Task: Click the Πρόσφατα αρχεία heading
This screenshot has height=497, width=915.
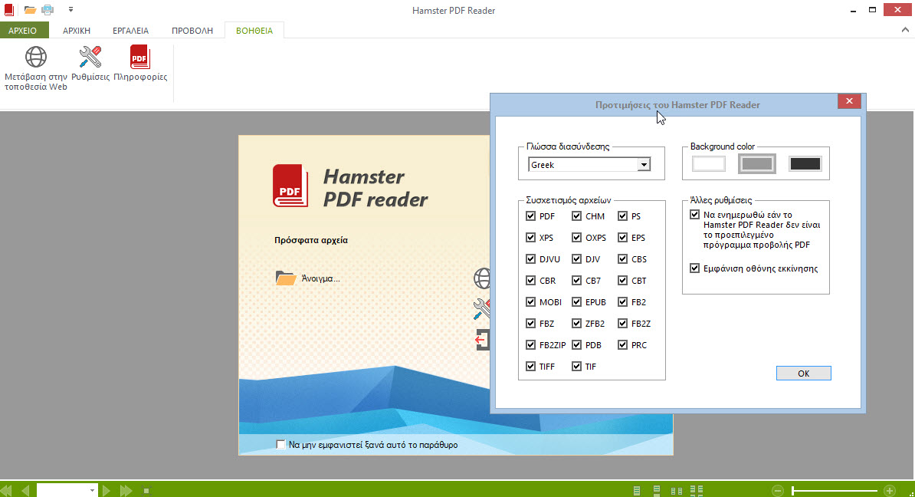Action: [x=311, y=240]
